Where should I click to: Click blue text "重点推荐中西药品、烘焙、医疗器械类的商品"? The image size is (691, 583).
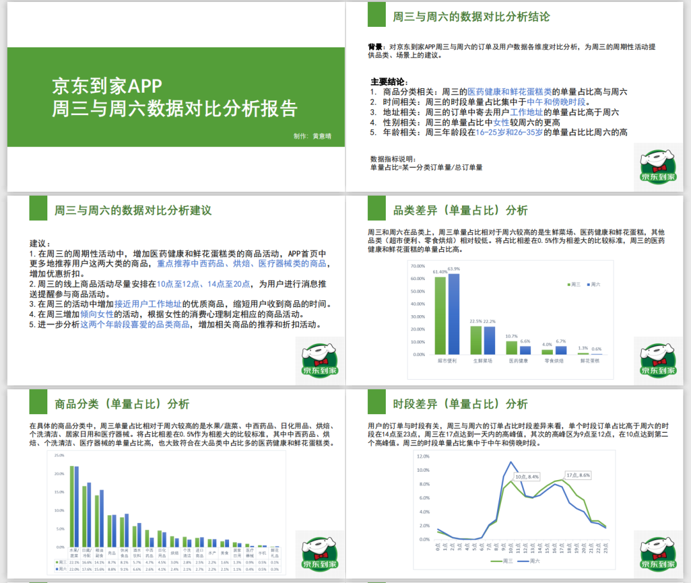tap(241, 263)
